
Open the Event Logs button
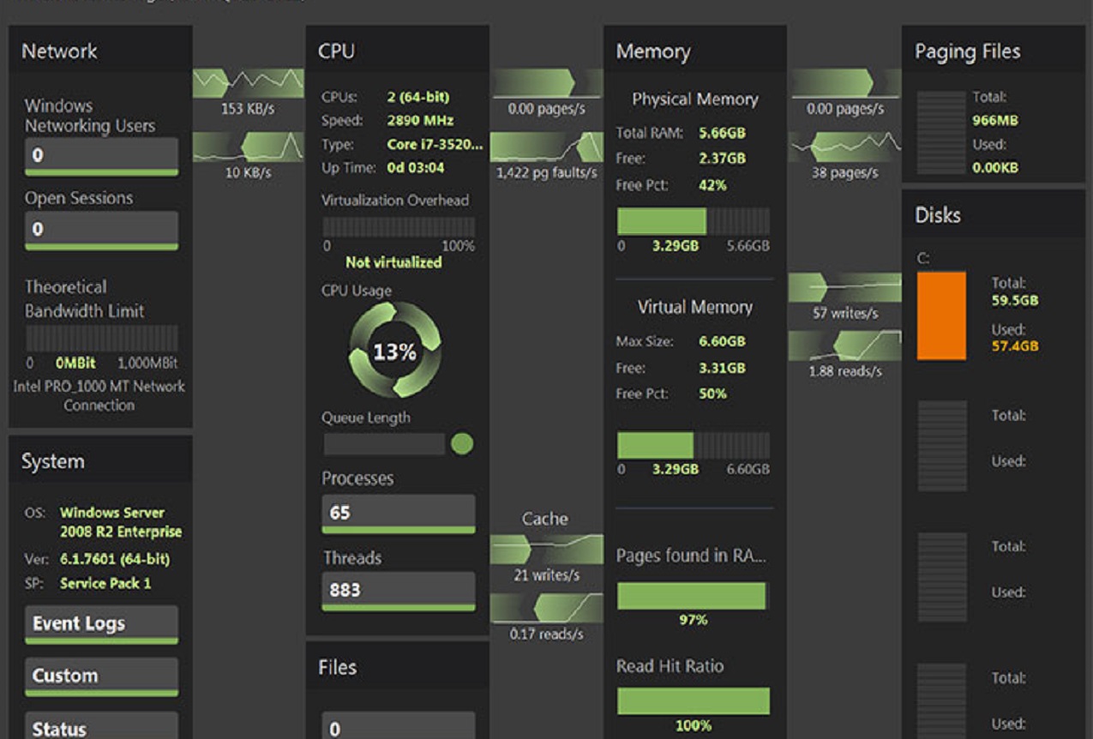pyautogui.click(x=101, y=624)
